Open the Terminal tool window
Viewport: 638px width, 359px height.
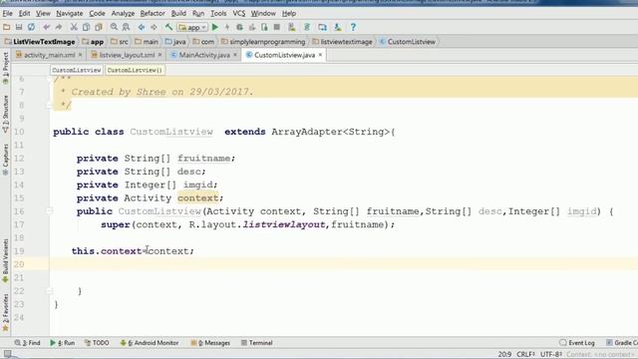(x=257, y=343)
